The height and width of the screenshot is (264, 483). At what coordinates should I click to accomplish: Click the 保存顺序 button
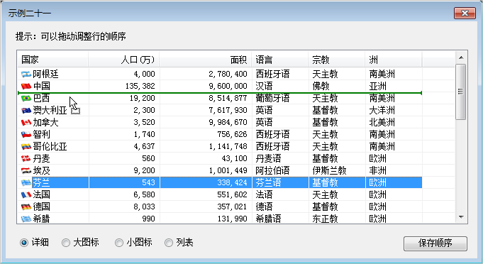point(435,243)
